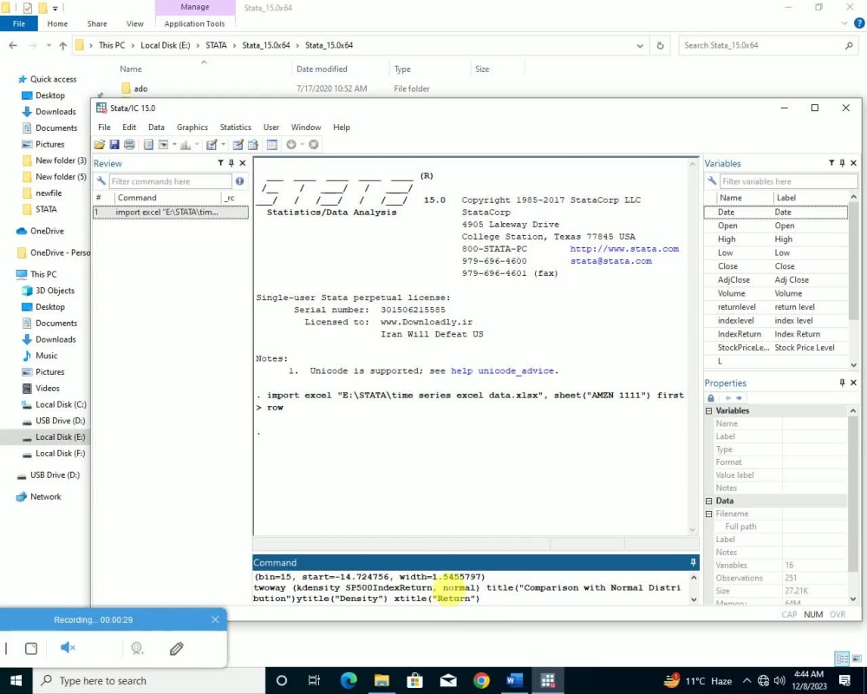The height and width of the screenshot is (694, 867).
Task: Click the Print toolbar icon
Action: point(129,144)
